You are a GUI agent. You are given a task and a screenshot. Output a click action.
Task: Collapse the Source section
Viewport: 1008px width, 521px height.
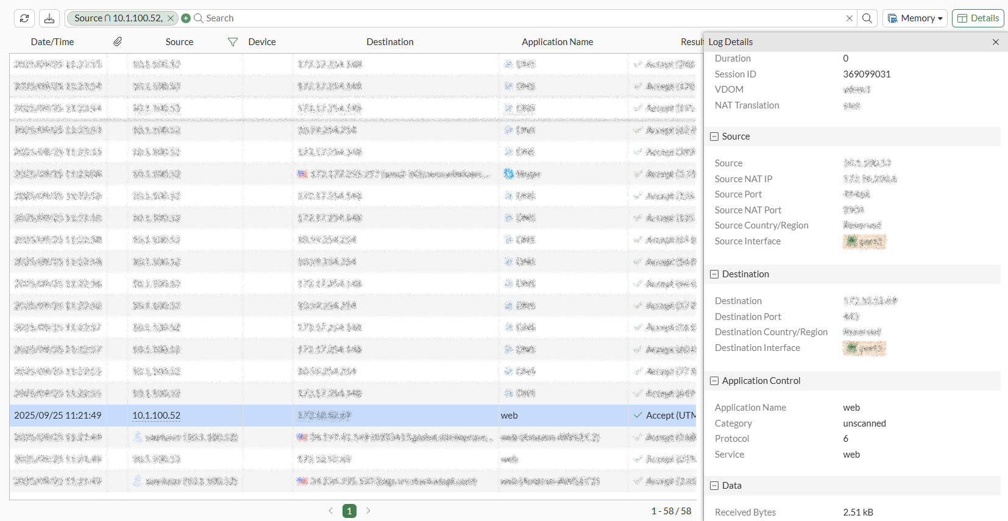(x=714, y=136)
